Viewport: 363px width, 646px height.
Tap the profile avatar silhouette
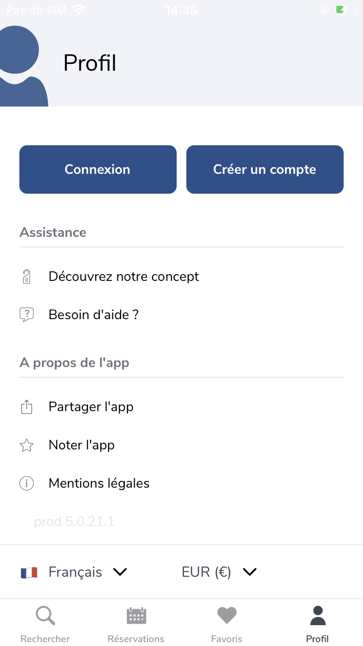click(x=22, y=66)
